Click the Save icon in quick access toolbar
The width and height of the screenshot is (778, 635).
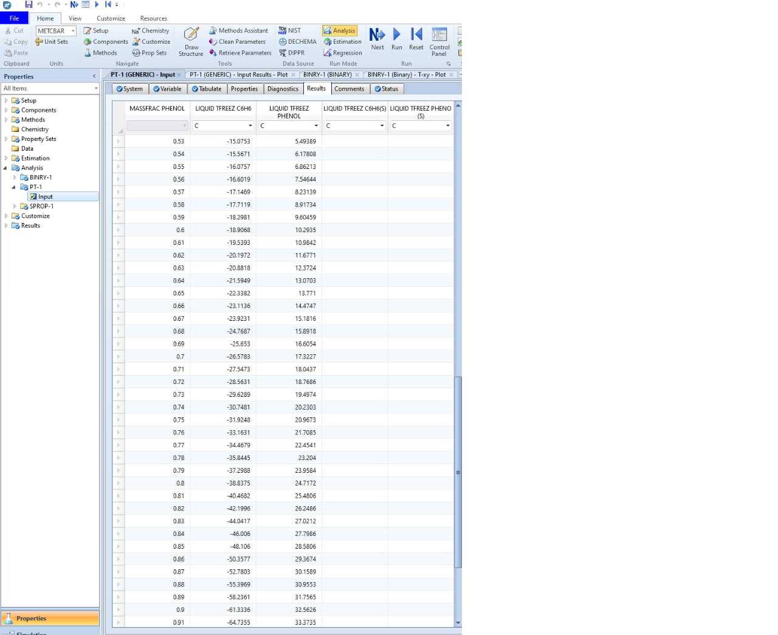(29, 4)
